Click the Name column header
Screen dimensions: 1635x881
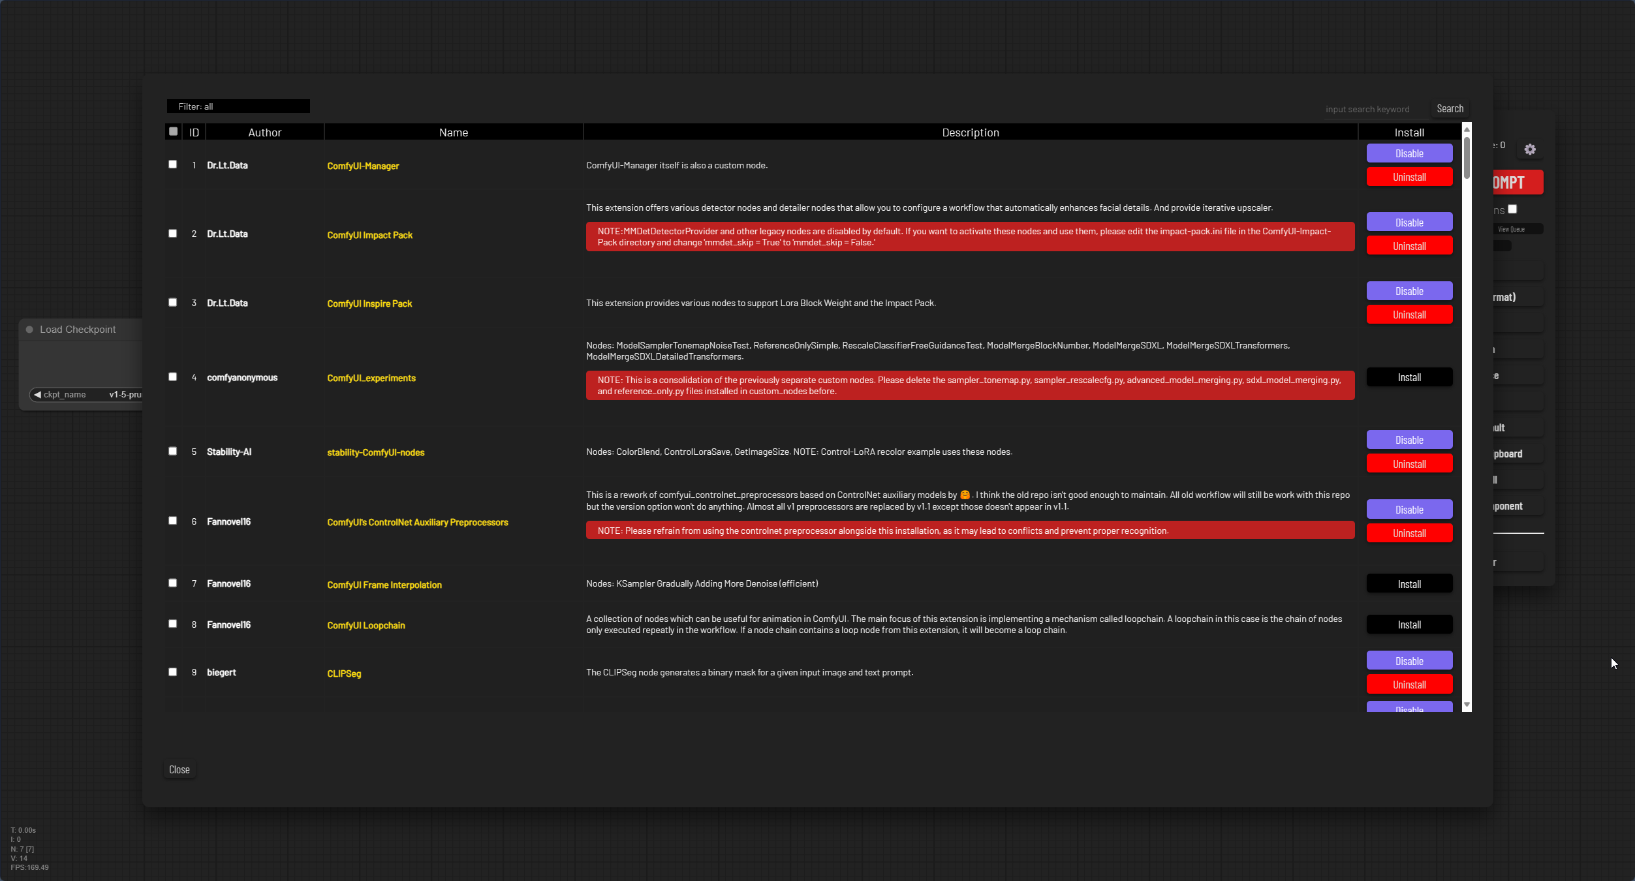tap(454, 132)
